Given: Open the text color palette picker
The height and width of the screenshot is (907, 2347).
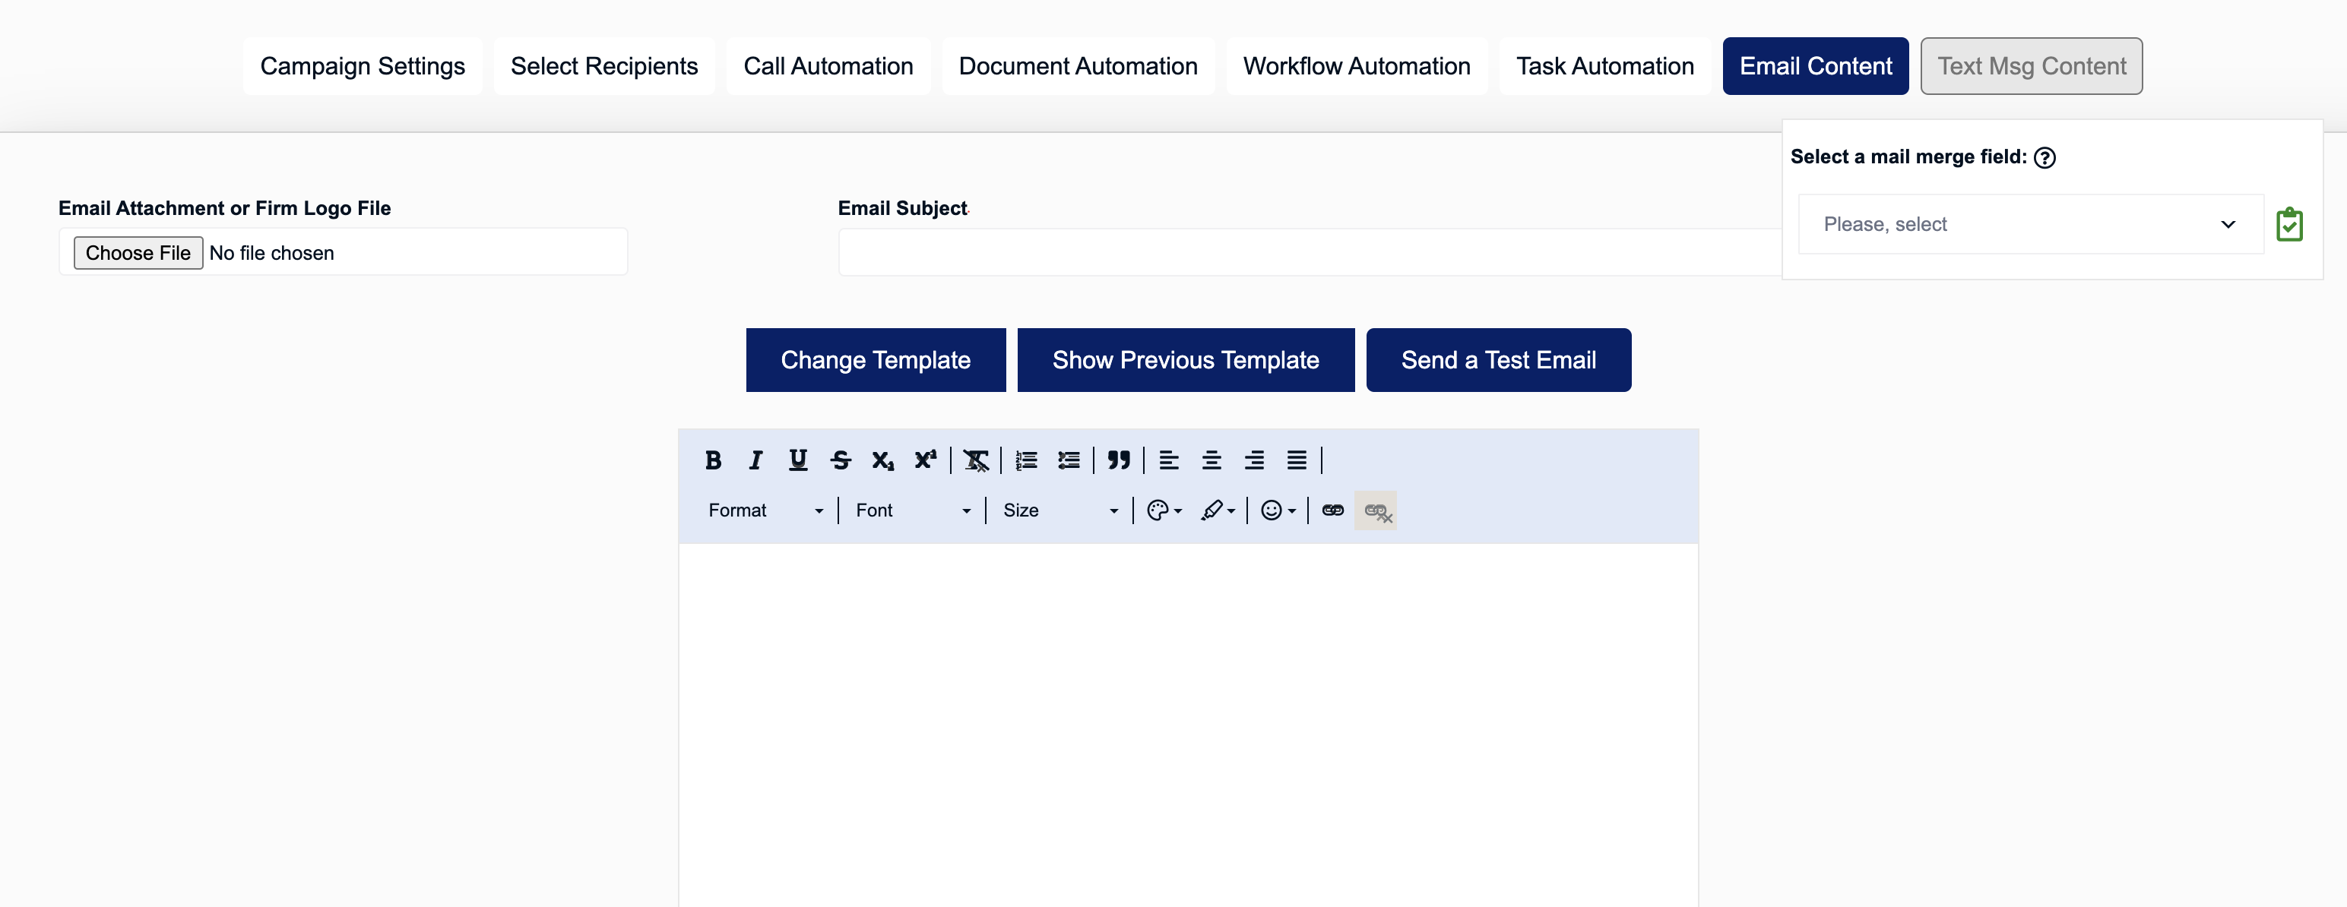Looking at the screenshot, I should click(x=1164, y=510).
